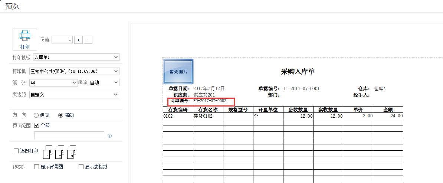Open the paper source dropdown
Image resolution: width=443 pixels, height=183 pixels.
[104, 82]
